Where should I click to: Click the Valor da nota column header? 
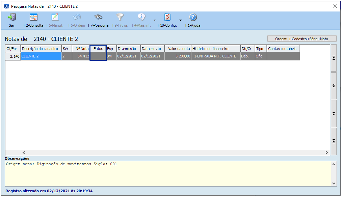point(179,49)
